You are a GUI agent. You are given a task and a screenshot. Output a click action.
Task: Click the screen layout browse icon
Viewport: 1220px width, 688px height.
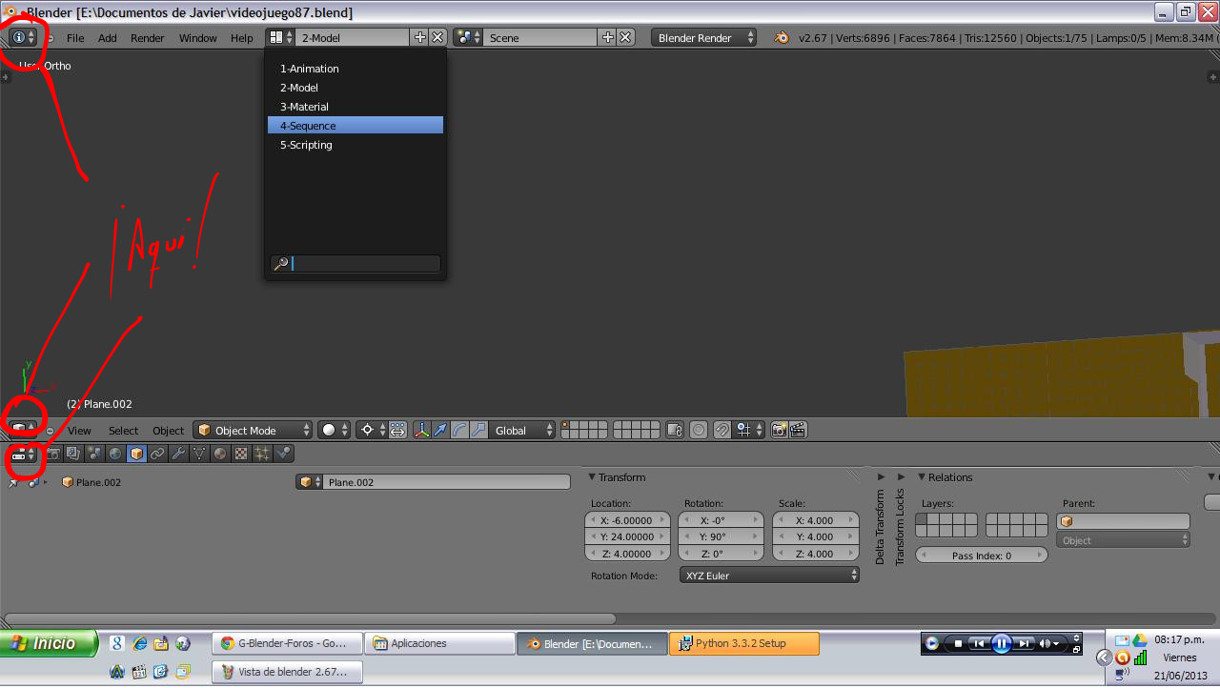279,37
